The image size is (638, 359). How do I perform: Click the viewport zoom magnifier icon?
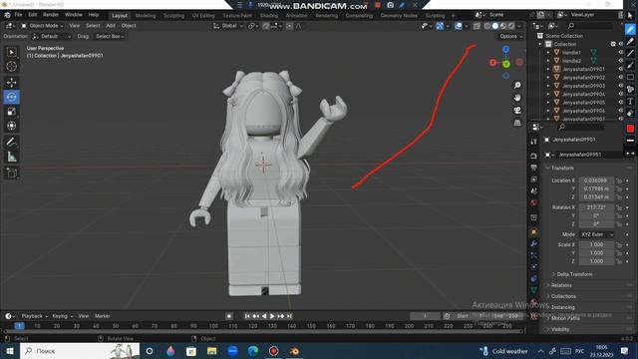(517, 85)
